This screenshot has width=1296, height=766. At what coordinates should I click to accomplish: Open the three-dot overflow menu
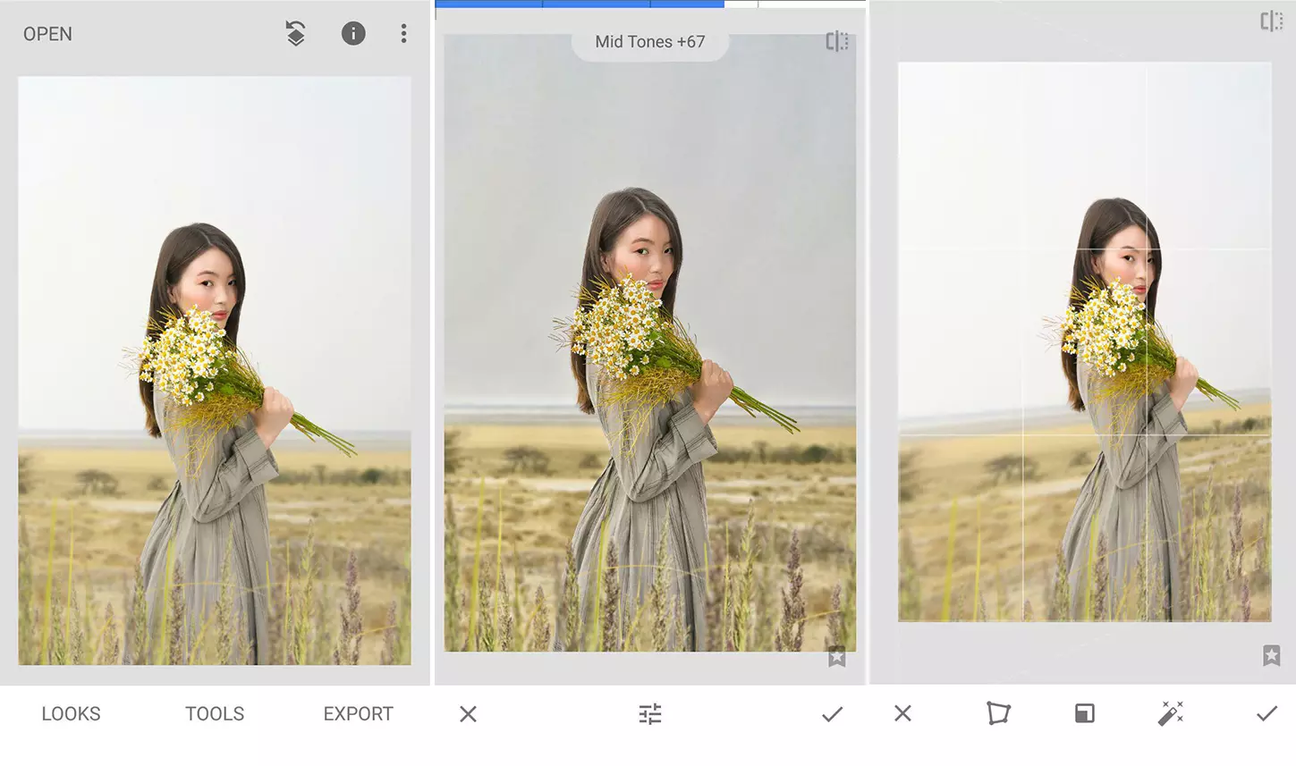(x=403, y=34)
